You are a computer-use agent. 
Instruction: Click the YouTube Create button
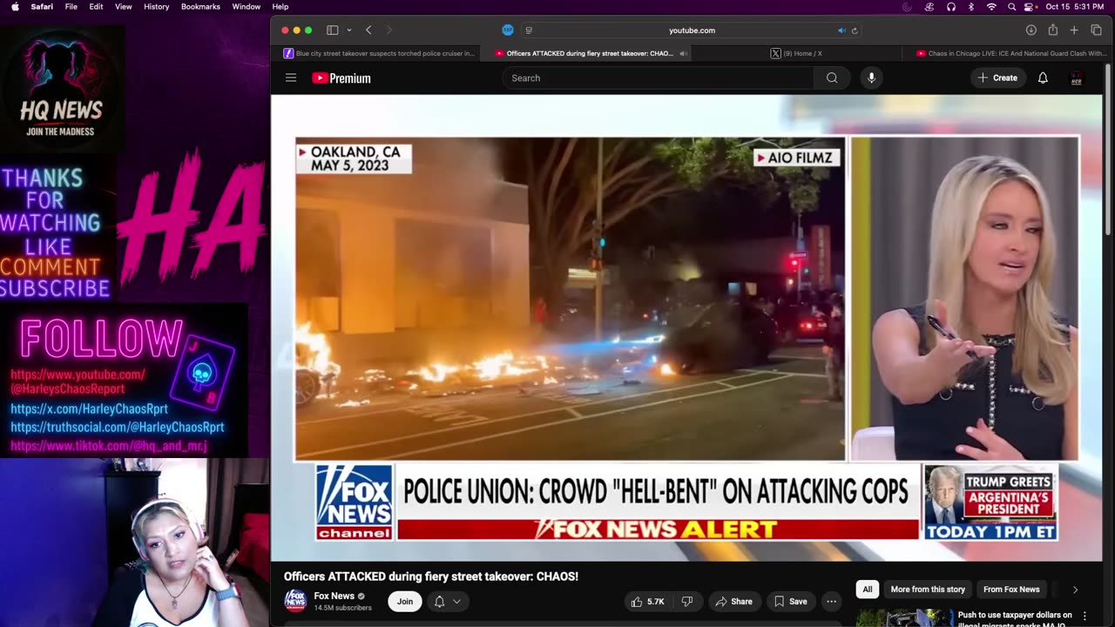pos(997,78)
